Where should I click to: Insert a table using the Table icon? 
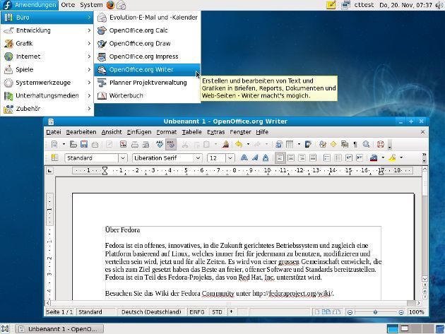click(x=290, y=145)
